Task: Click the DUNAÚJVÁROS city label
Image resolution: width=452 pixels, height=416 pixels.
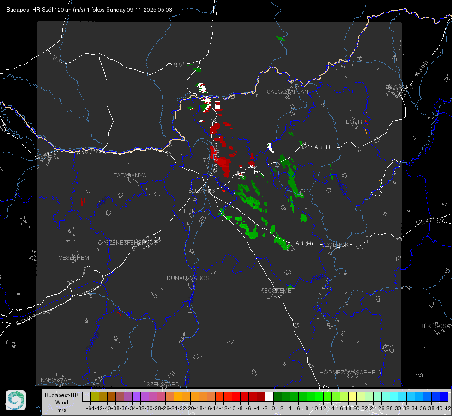Action: click(x=188, y=278)
